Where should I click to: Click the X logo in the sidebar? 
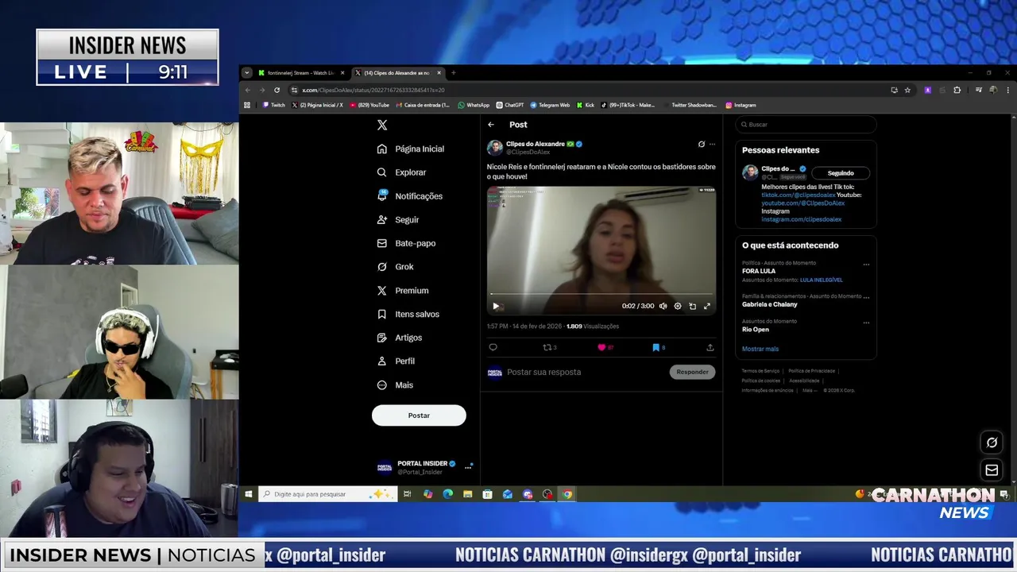(x=382, y=125)
